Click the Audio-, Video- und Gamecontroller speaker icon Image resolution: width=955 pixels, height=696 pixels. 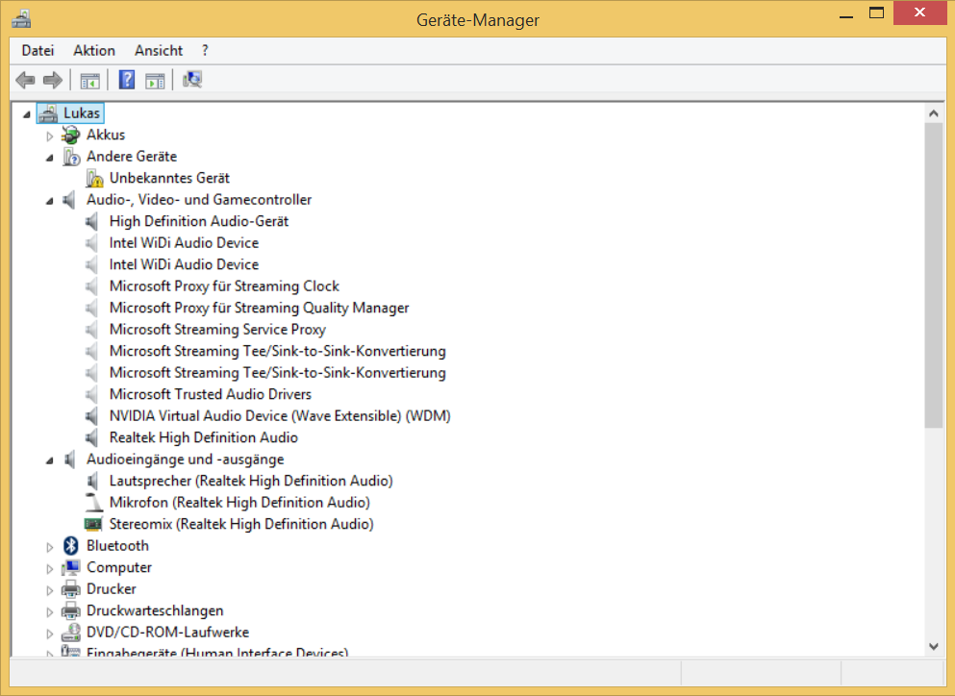coord(70,200)
